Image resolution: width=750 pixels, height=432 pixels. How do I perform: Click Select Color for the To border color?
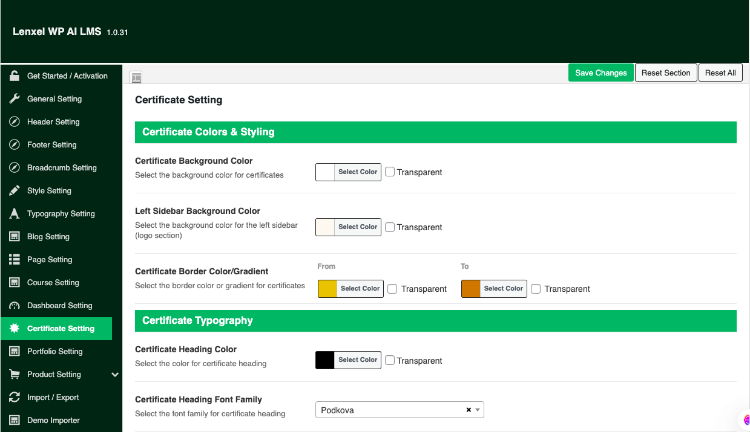coord(504,288)
